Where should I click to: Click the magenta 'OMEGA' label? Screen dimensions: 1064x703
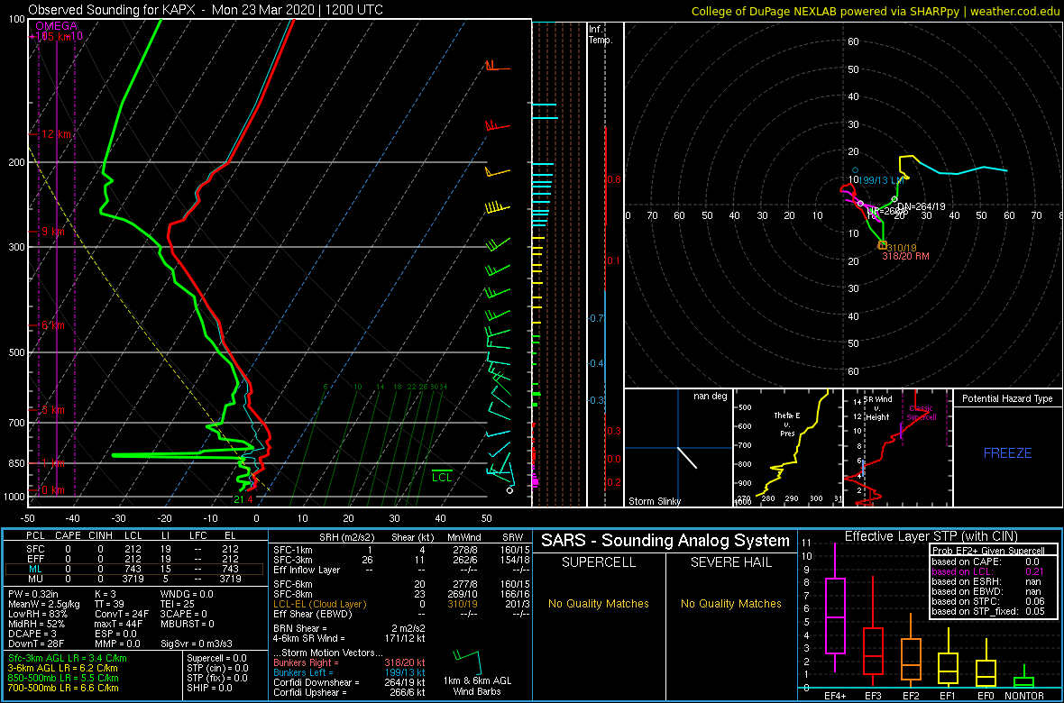[56, 26]
